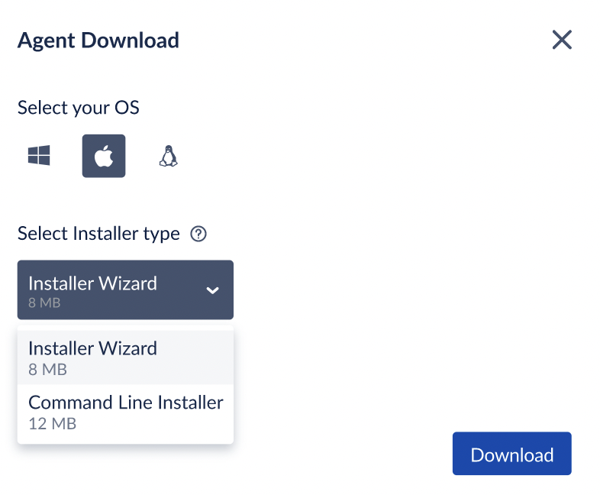Image resolution: width=600 pixels, height=495 pixels.
Task: Click the Installer Wizard text in dark field
Action: coord(92,283)
